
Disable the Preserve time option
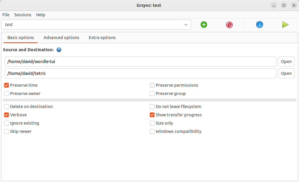(x=6, y=85)
